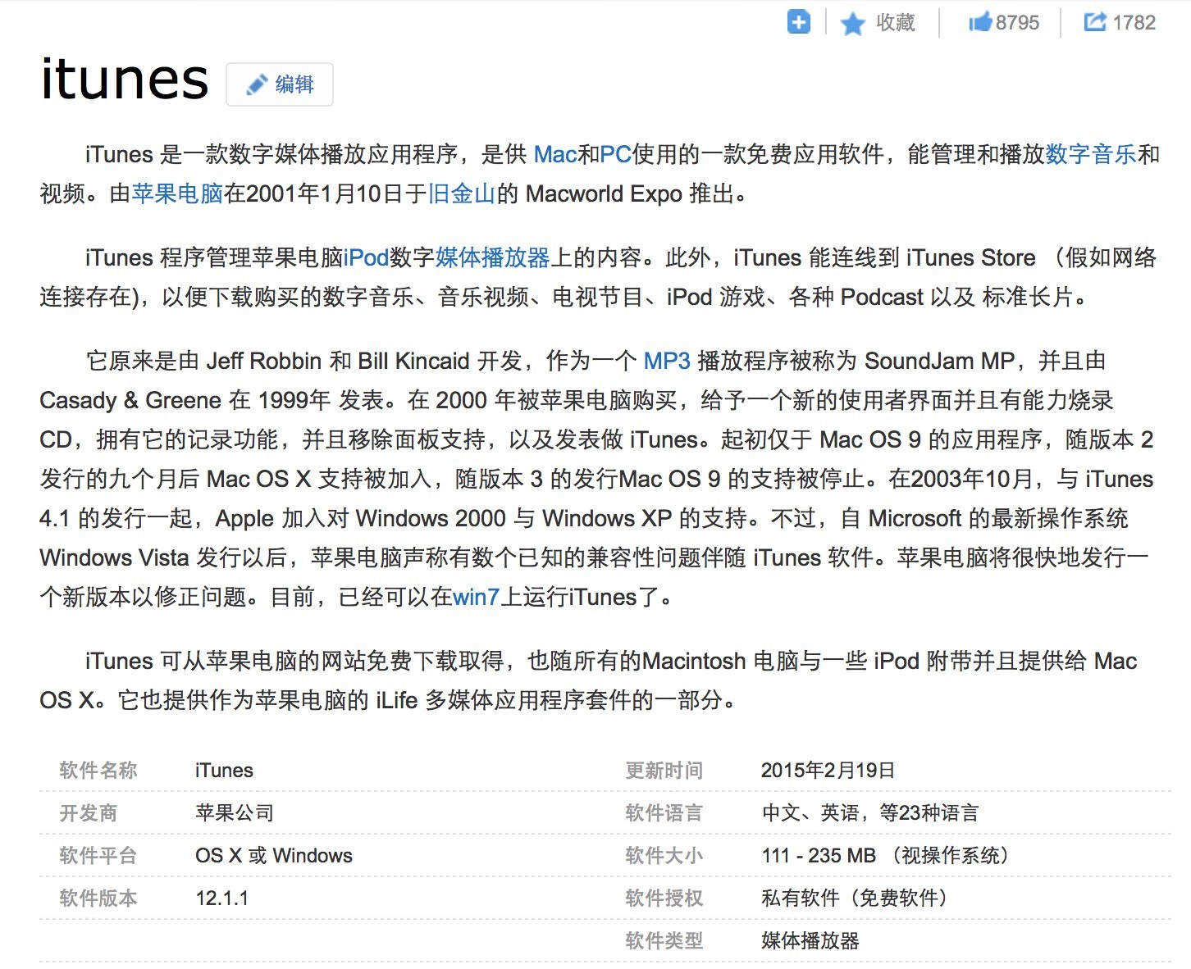Open the MP3 link

pos(667,361)
